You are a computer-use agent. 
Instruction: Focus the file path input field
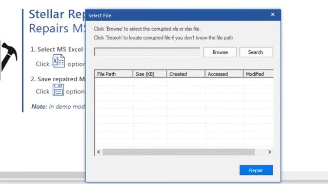click(147, 52)
